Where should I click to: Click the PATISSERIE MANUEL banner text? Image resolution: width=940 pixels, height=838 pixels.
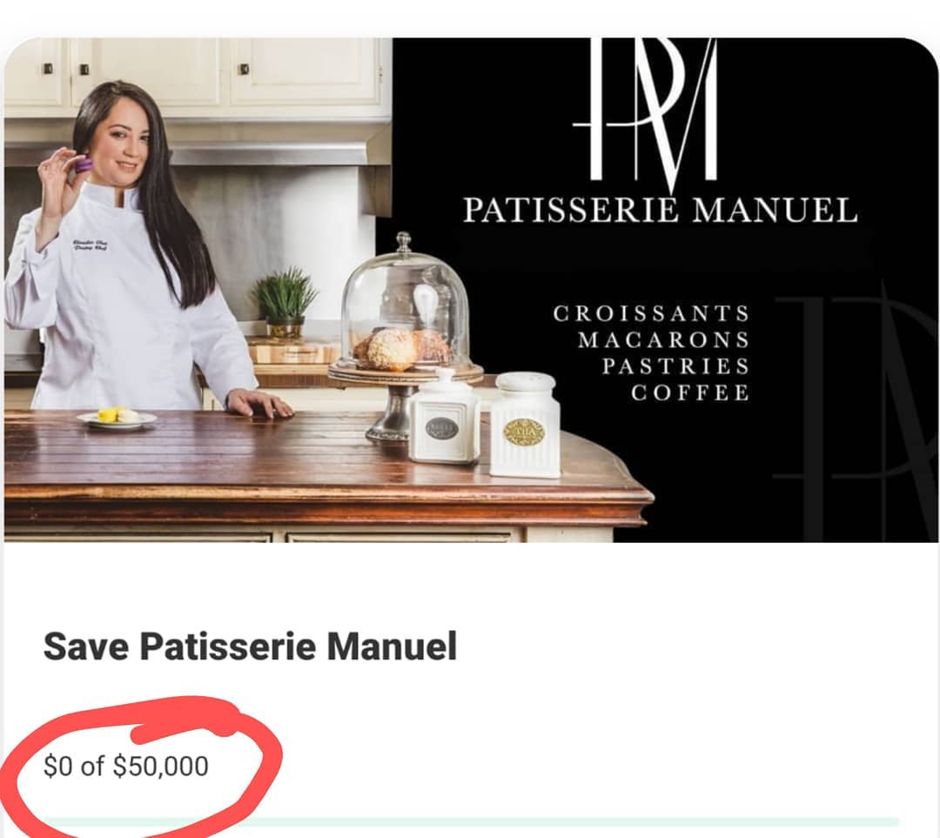tap(660, 211)
